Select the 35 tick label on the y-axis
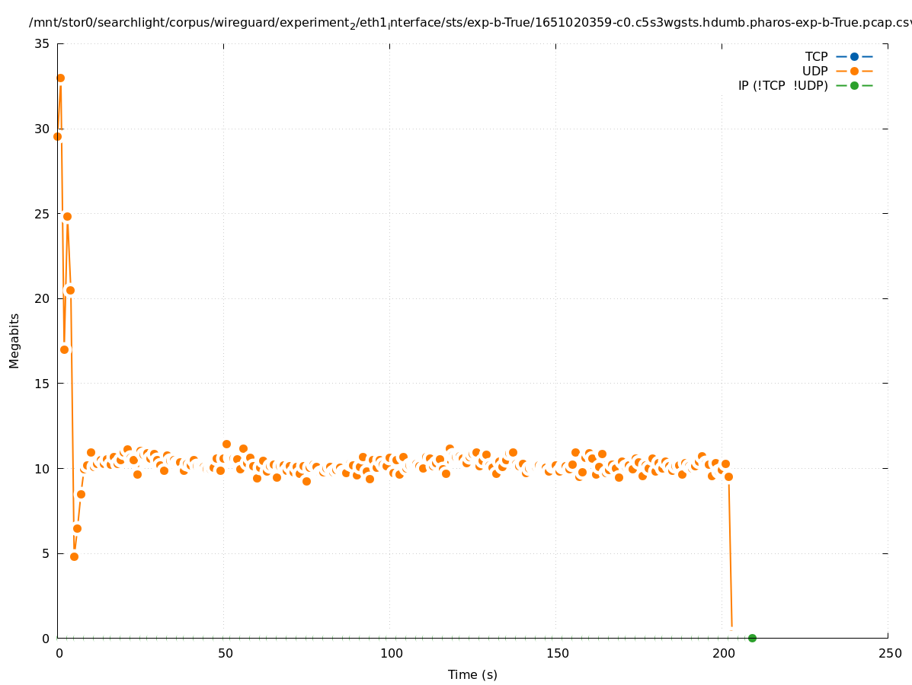The image size is (912, 685). point(42,44)
